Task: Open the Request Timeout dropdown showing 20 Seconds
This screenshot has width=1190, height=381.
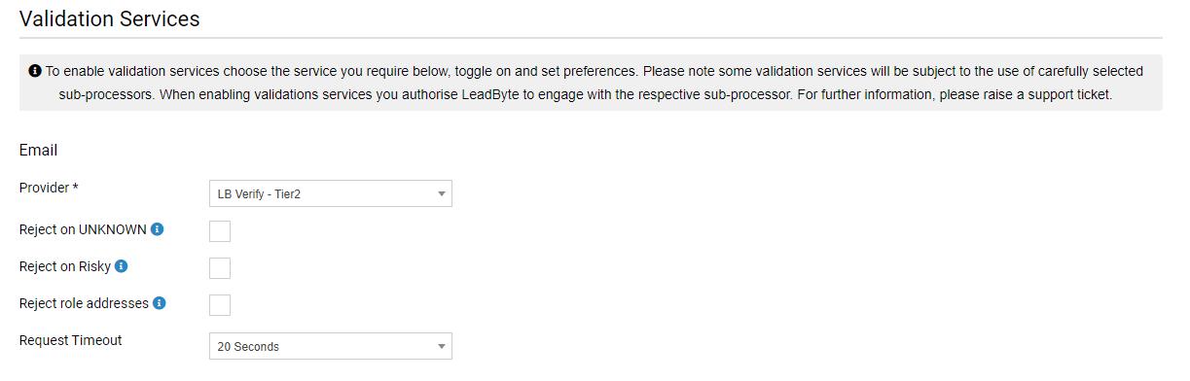Action: [x=331, y=346]
